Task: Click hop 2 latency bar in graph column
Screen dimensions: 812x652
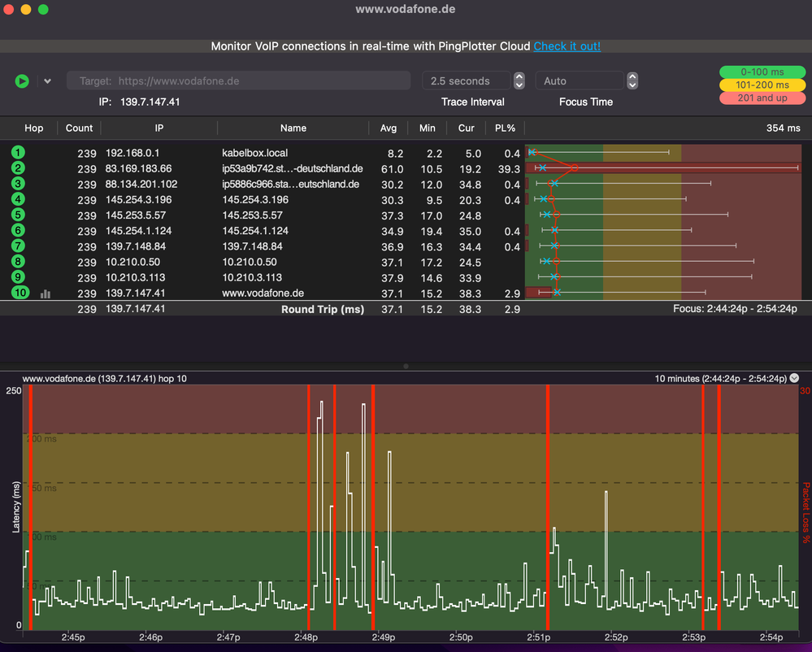Action: (662, 167)
